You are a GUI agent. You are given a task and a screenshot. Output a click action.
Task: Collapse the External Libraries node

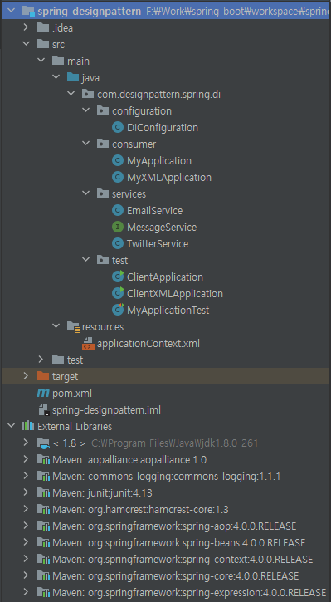coord(11,426)
